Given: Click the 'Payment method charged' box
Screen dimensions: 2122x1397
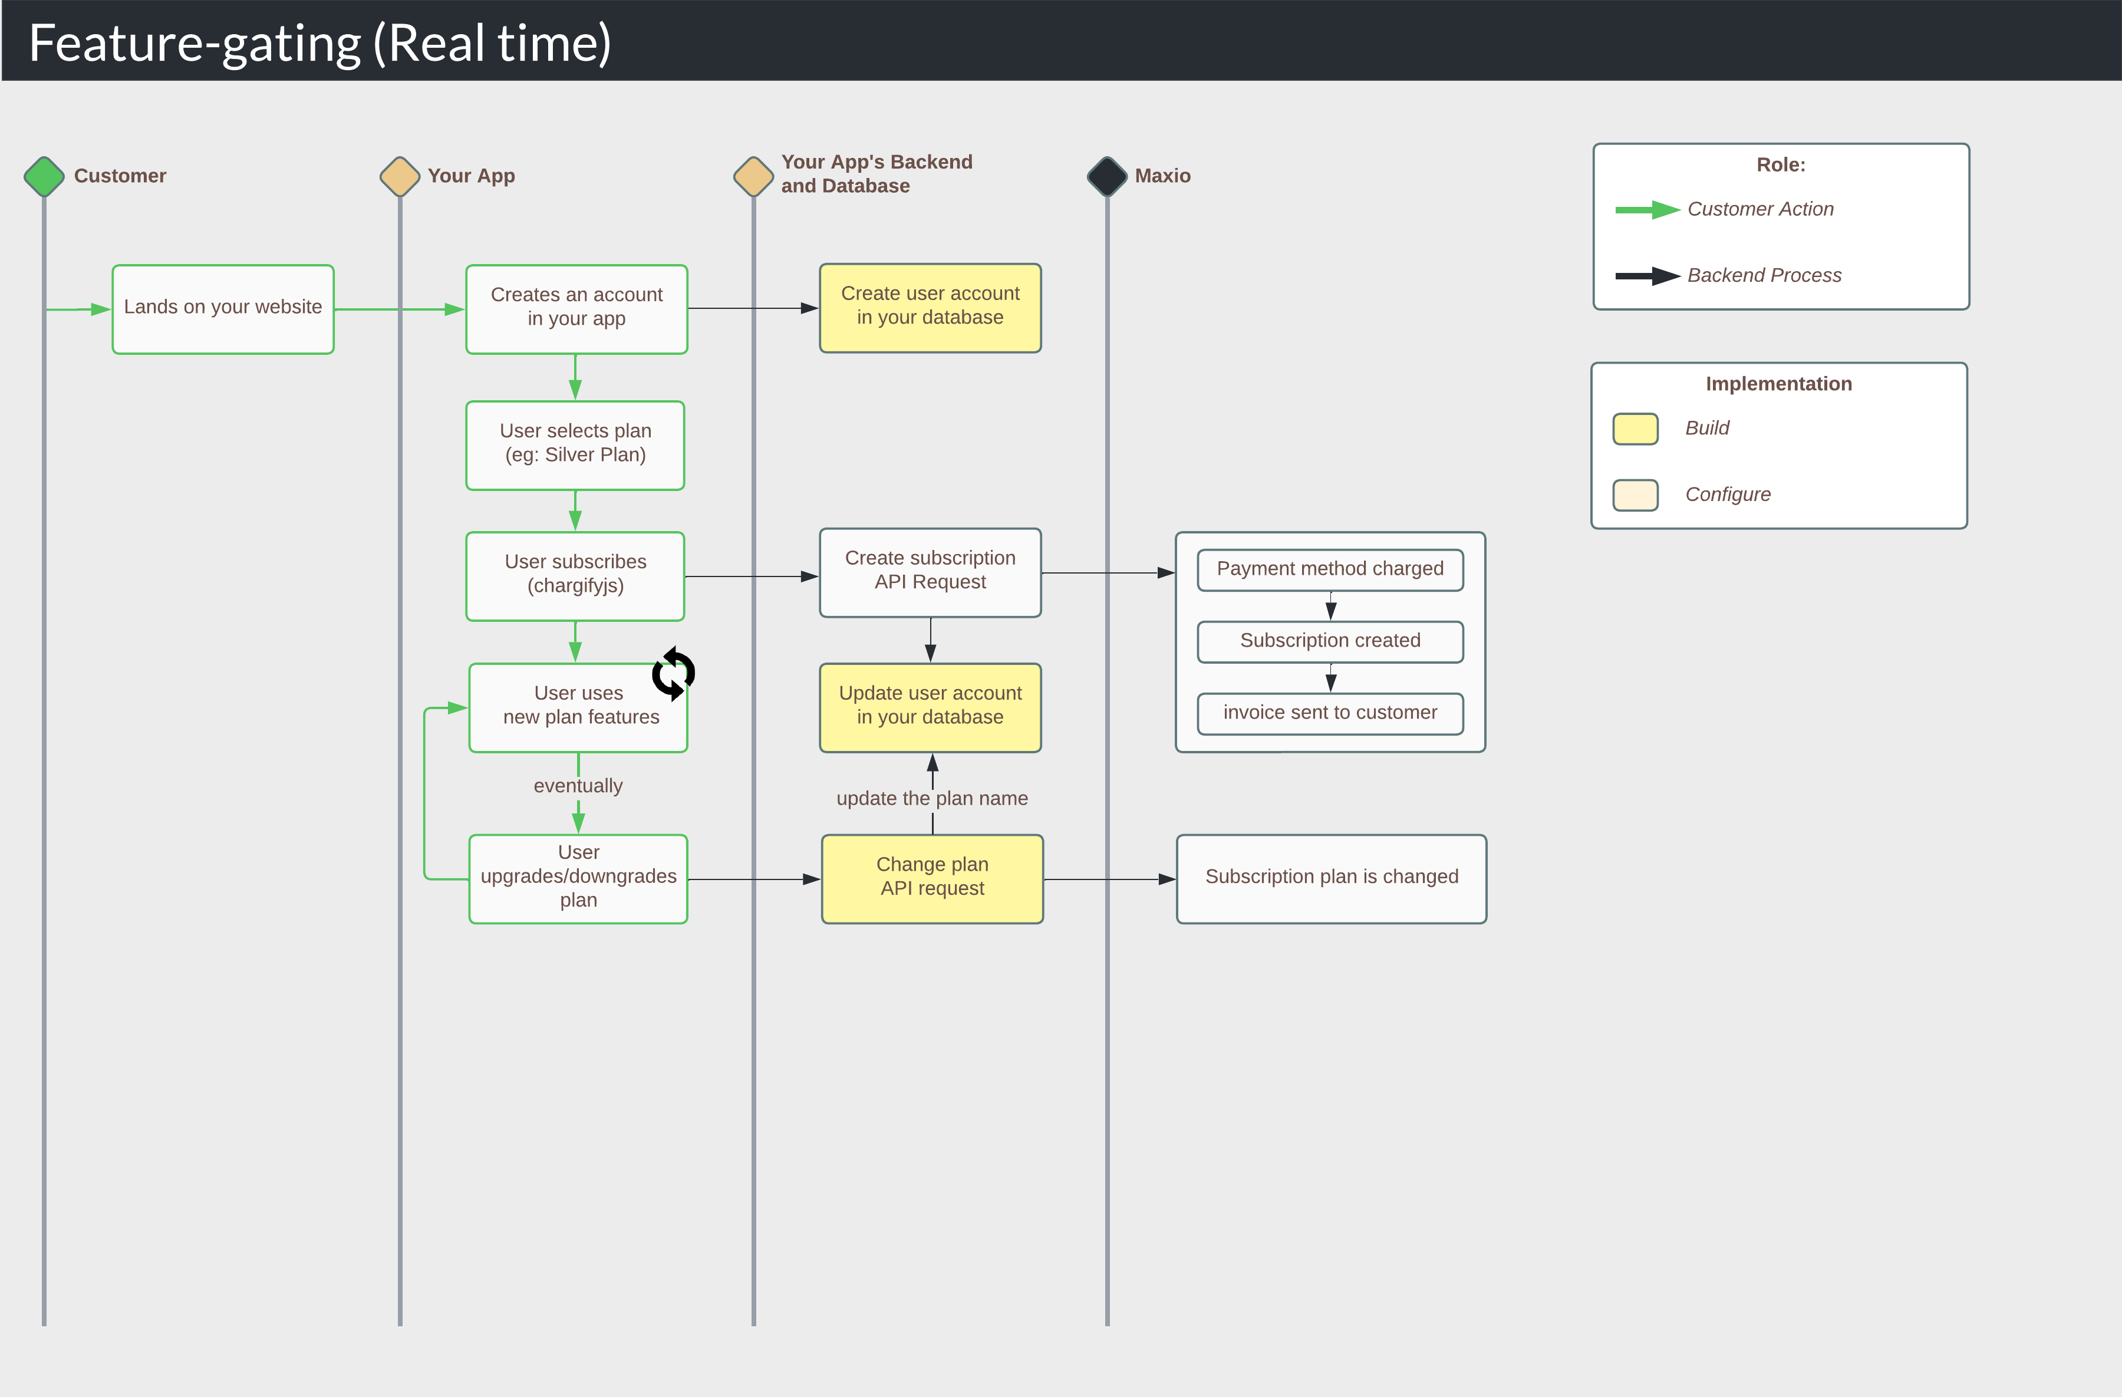Looking at the screenshot, I should [1330, 569].
